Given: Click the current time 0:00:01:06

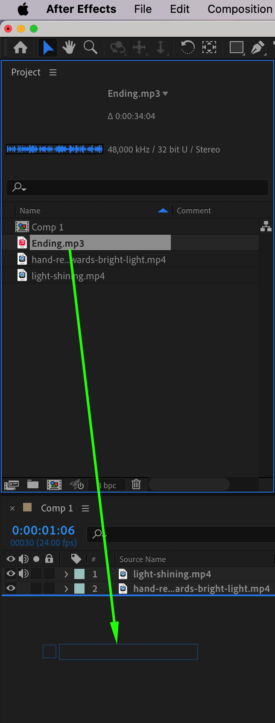Looking at the screenshot, I should tap(44, 530).
